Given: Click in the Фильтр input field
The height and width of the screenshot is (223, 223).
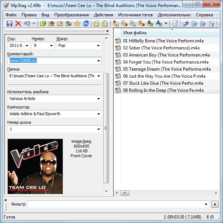Looking at the screenshot, I should (x=117, y=204).
